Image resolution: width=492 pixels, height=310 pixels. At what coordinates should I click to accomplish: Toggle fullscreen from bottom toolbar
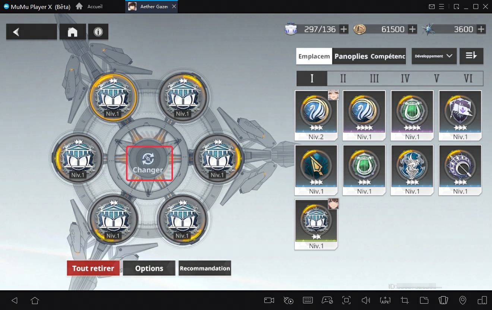coord(346,300)
